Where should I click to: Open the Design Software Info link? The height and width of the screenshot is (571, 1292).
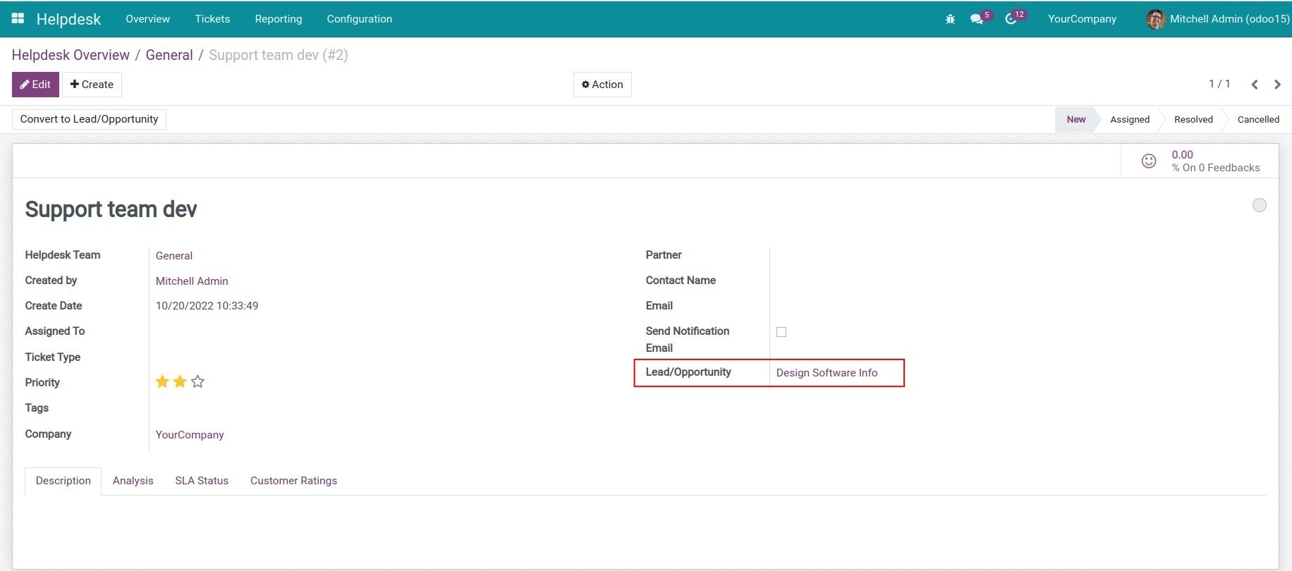(827, 373)
